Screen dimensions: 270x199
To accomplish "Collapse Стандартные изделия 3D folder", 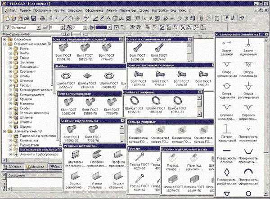I will (4, 44).
